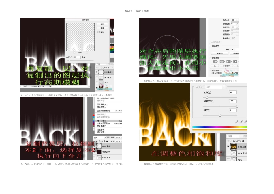This screenshot has height=194, width=274.
Task: Toggle 光笔压力 stylus pressure checkbox
Action: [x=212, y=42]
